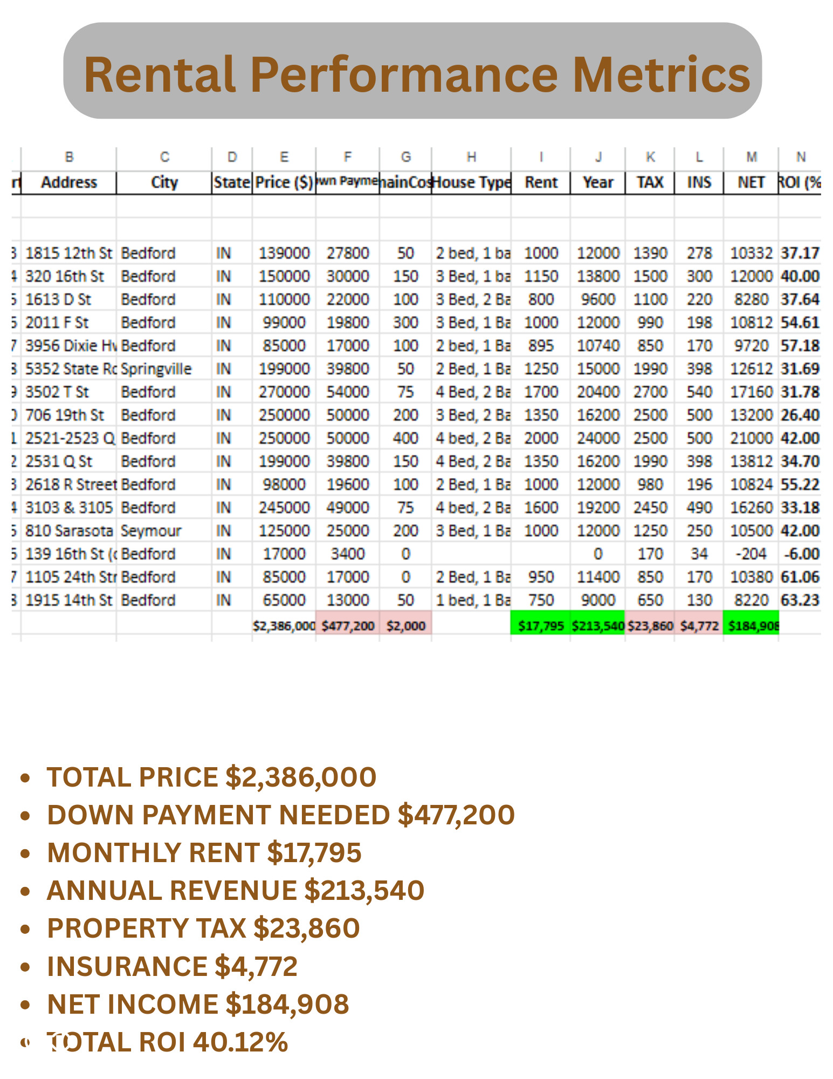This screenshot has height=1079, width=833.
Task: Select the green $184,908 net total cell
Action: [751, 626]
